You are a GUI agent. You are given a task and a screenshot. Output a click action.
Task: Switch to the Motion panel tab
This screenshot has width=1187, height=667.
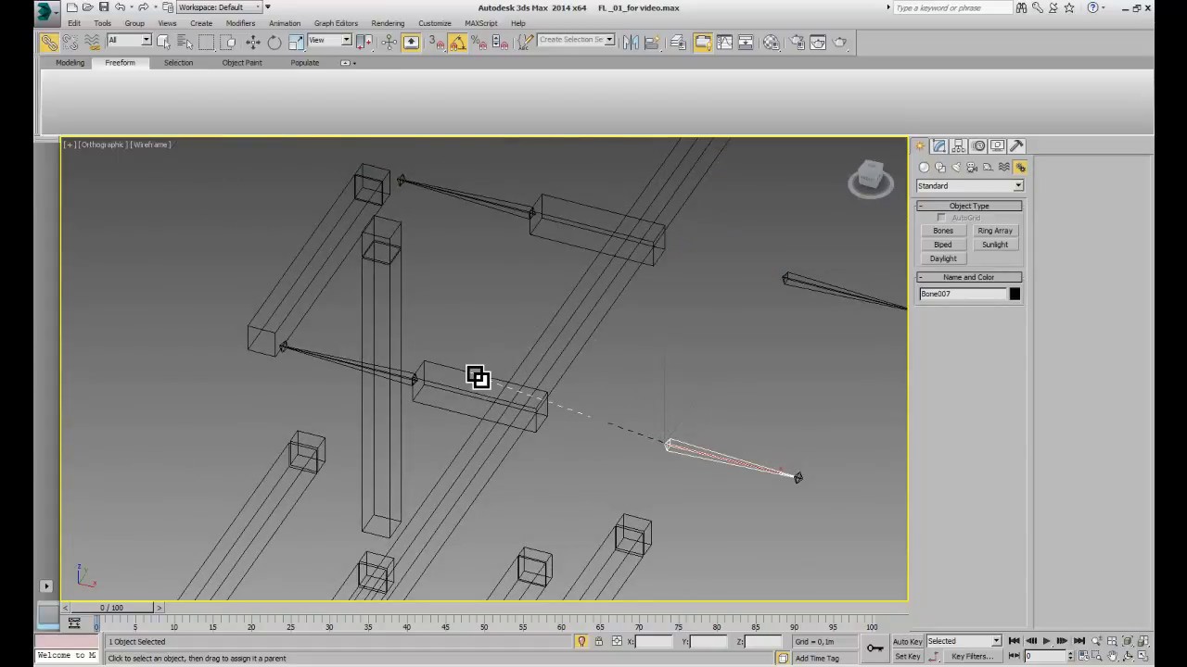click(x=978, y=145)
